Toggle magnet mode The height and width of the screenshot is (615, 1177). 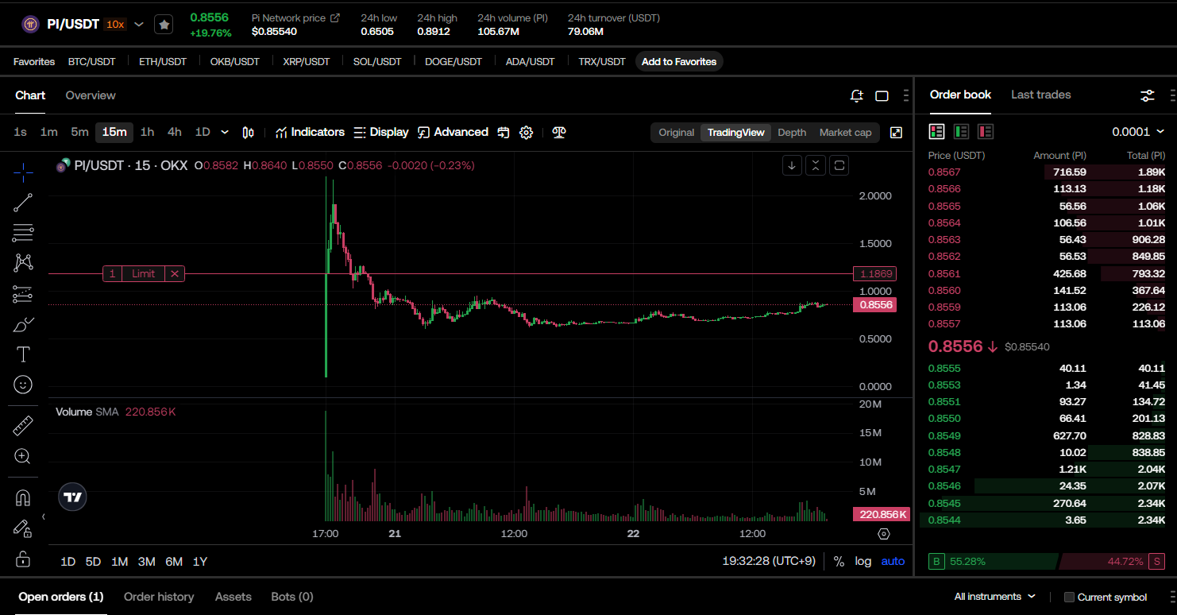click(x=23, y=498)
